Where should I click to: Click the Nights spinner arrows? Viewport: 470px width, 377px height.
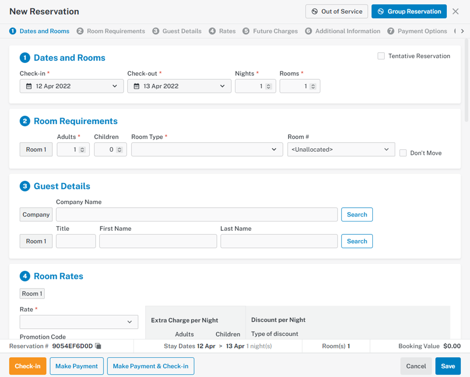(269, 87)
